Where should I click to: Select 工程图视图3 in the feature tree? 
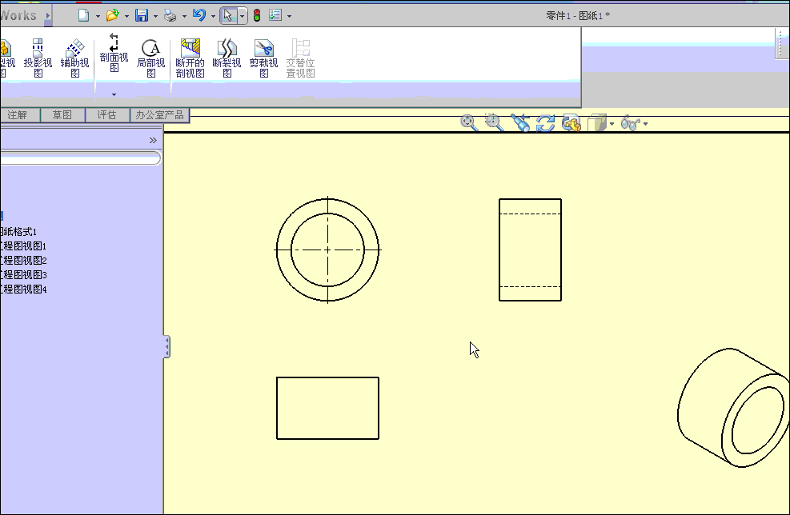click(23, 275)
